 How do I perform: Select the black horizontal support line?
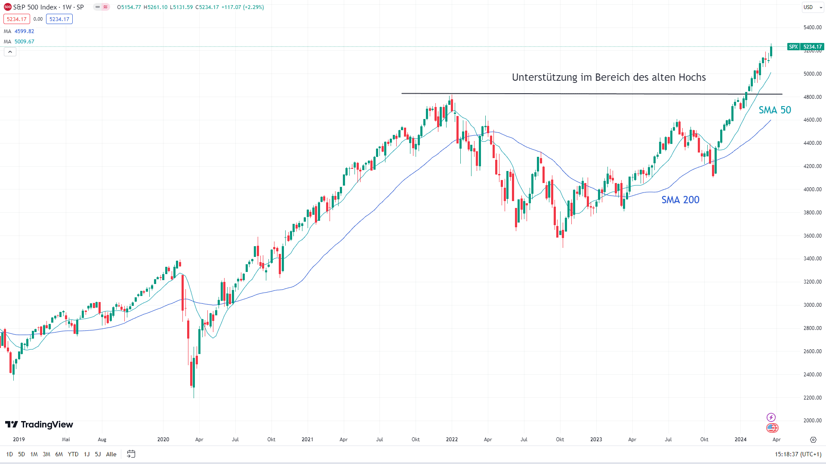[x=592, y=94]
